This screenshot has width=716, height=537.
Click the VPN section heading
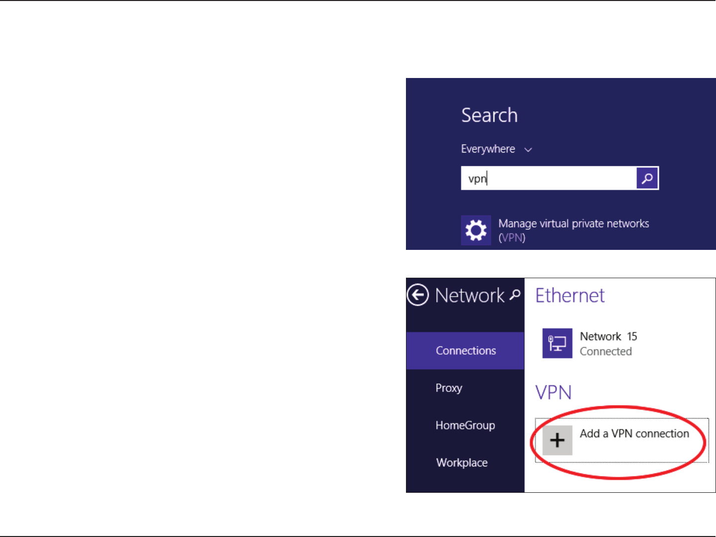pos(554,392)
